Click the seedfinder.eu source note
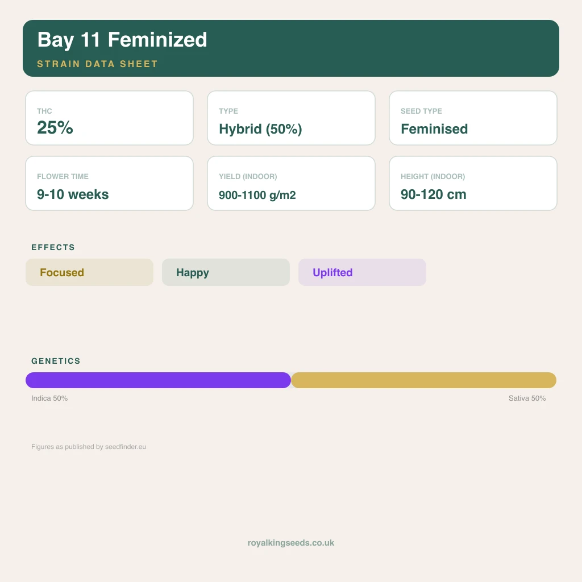 [x=88, y=447]
